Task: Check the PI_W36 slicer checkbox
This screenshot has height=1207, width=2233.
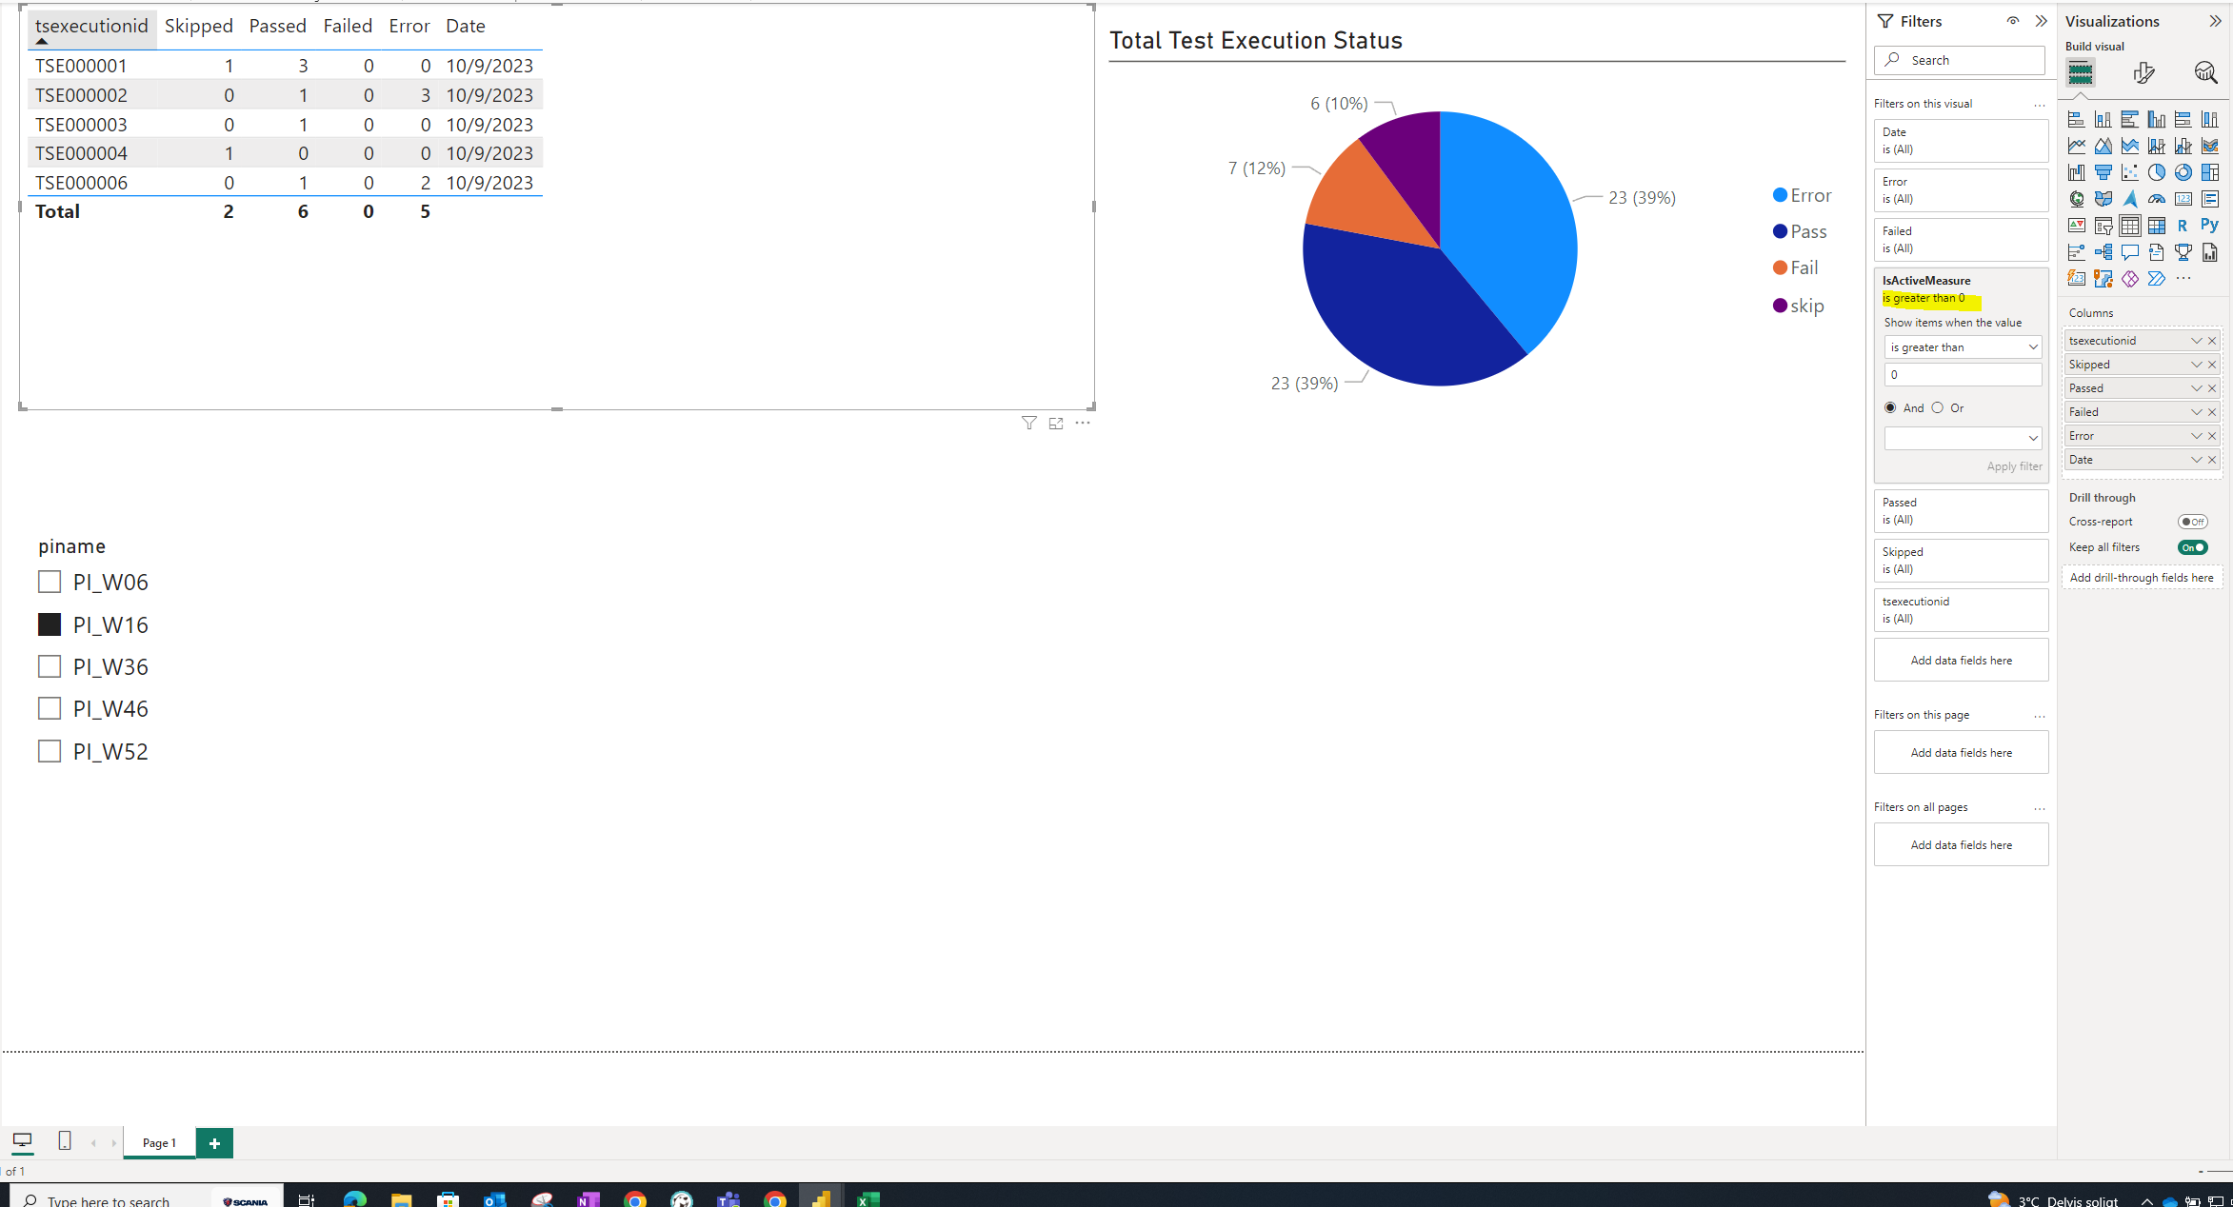Action: (50, 666)
